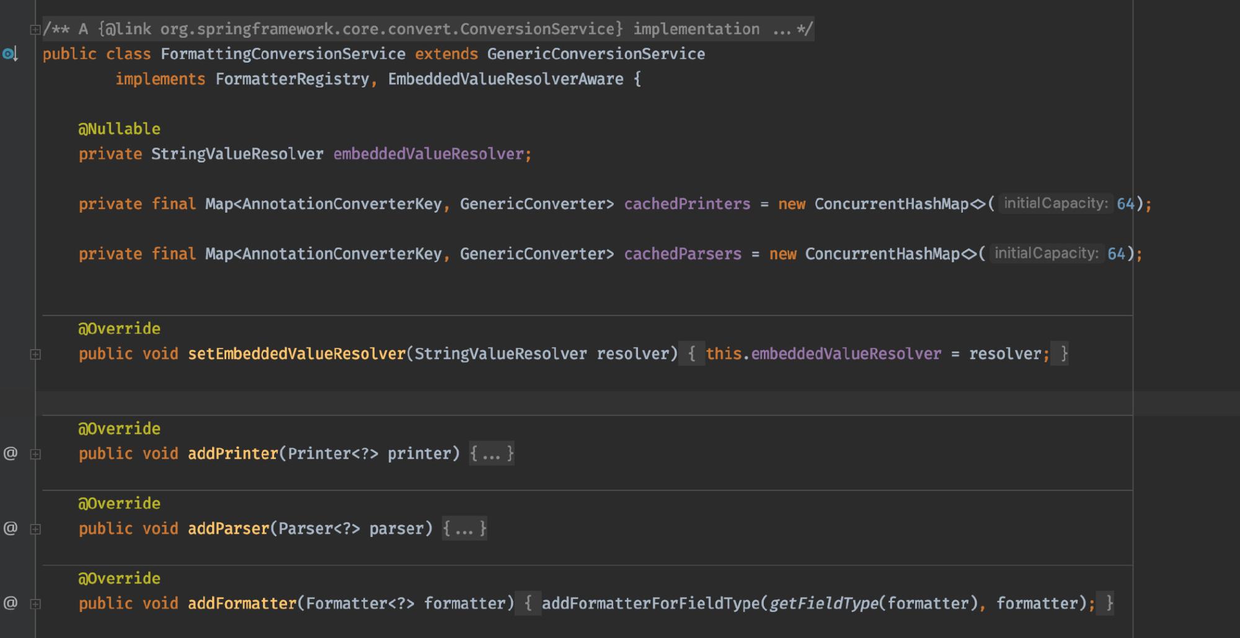
Task: Expand the folded {...} body of addParser
Action: pos(464,529)
